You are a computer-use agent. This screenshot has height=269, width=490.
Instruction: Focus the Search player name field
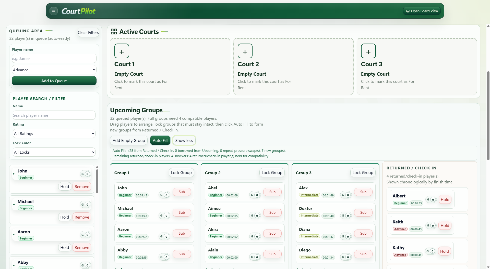click(54, 115)
